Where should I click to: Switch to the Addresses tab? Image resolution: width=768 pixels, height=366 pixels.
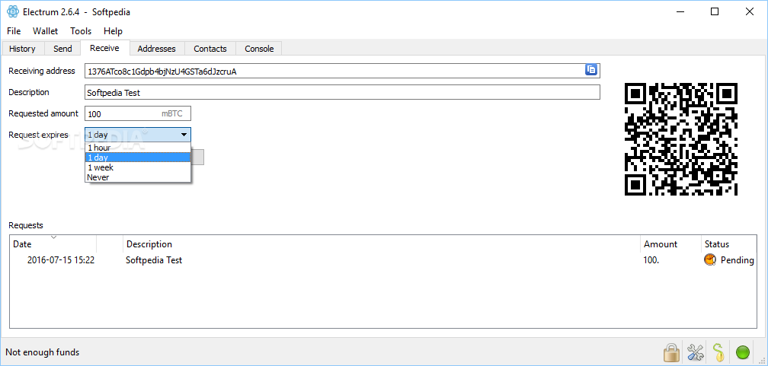click(x=157, y=49)
